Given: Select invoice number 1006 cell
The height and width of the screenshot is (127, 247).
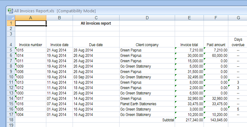Looking at the screenshot, I should [30, 72].
